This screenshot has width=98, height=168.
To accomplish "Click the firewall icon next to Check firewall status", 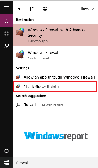I will (x=18, y=86).
